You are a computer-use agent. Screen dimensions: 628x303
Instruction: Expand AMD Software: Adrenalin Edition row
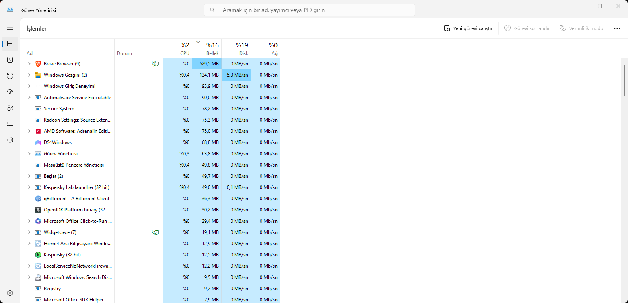(x=29, y=131)
